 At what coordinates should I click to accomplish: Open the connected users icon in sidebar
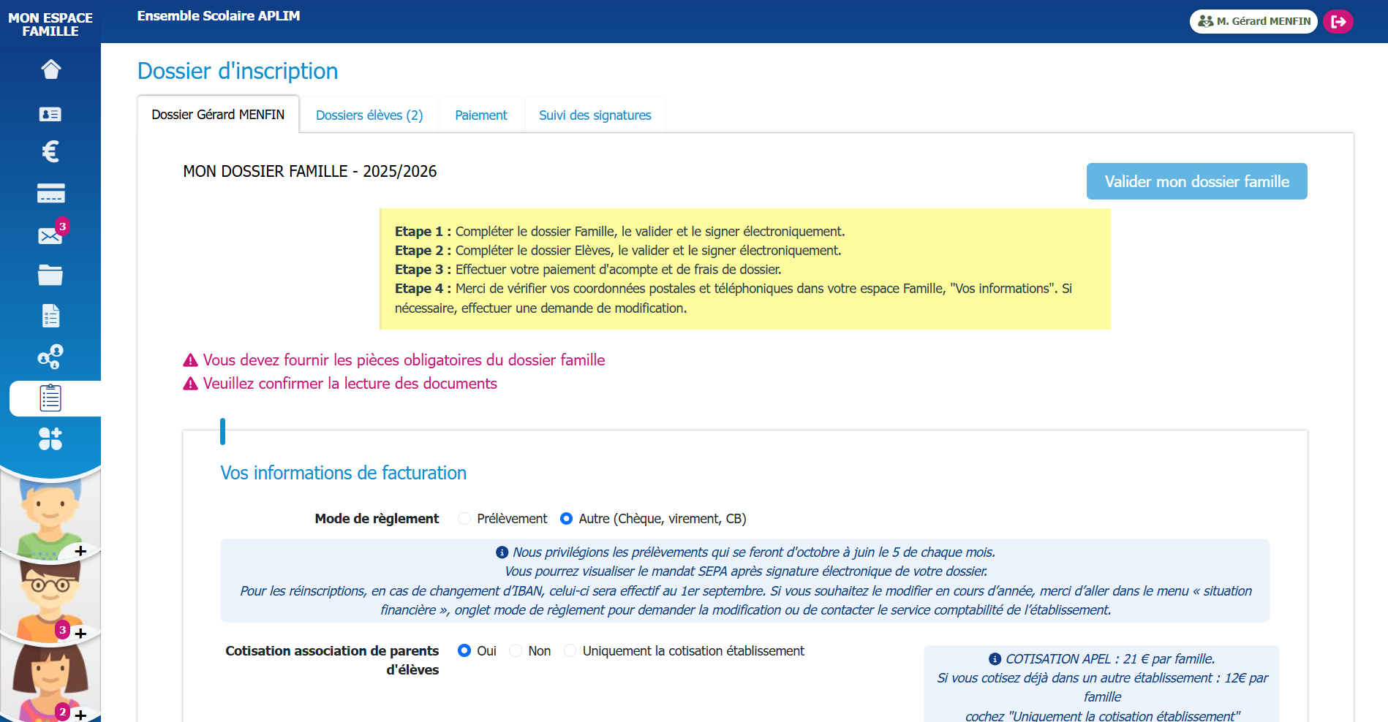tap(50, 357)
